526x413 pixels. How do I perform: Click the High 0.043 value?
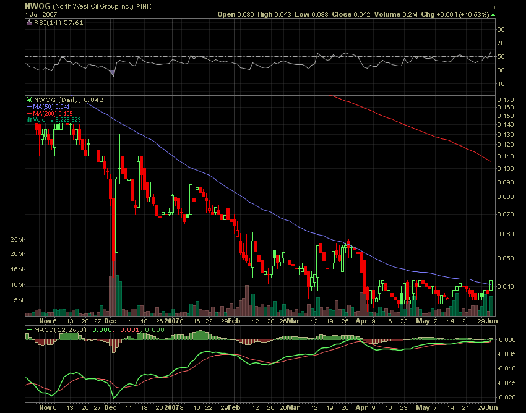point(274,14)
